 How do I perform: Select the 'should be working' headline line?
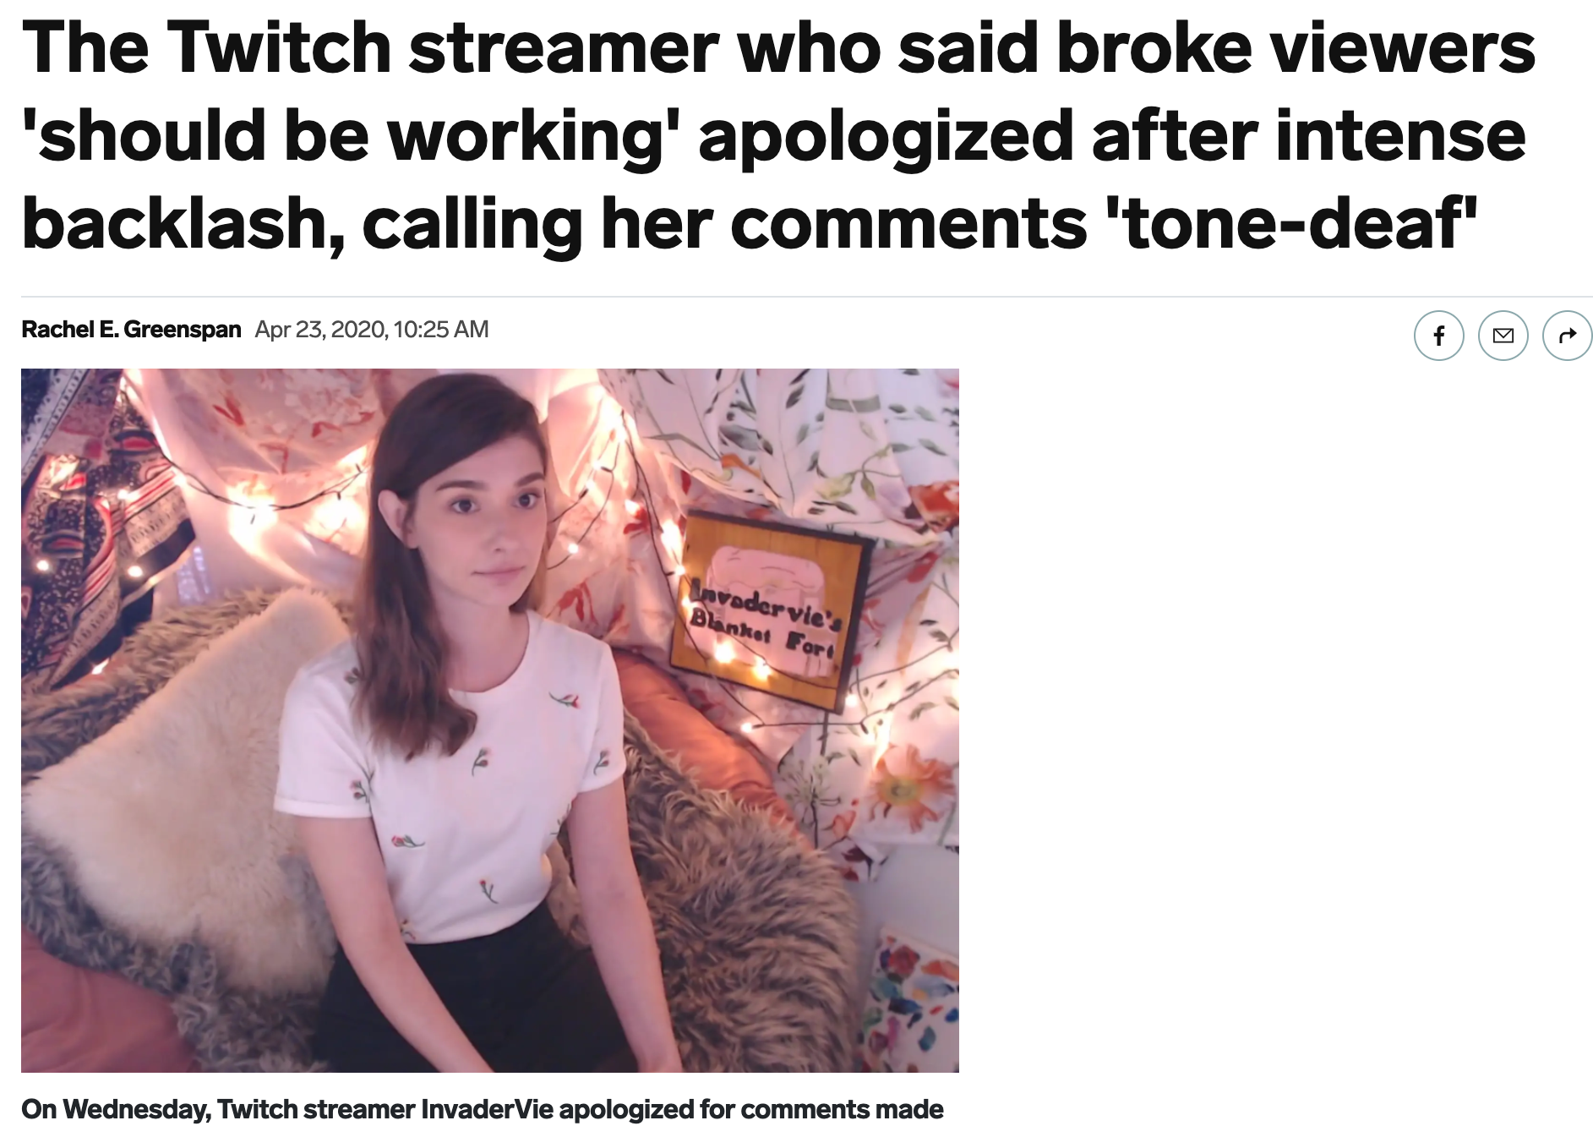(773, 137)
